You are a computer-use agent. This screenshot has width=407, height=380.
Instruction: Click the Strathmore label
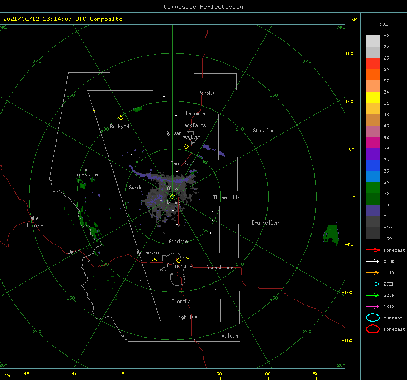click(220, 267)
